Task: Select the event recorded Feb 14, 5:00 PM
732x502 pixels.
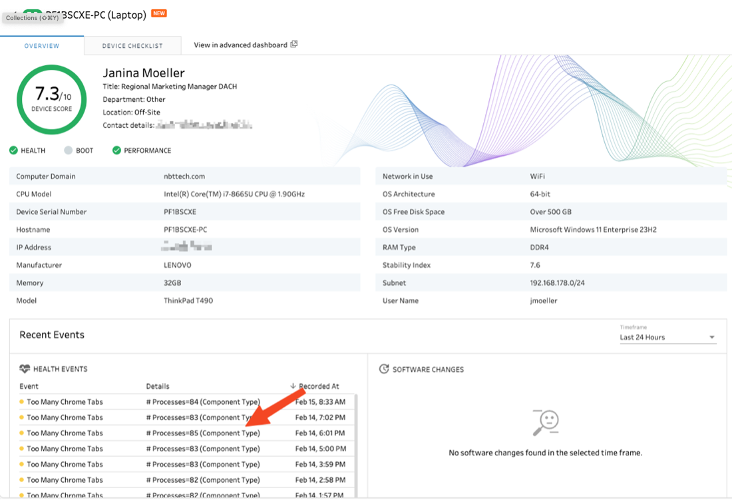Action: [x=187, y=449]
